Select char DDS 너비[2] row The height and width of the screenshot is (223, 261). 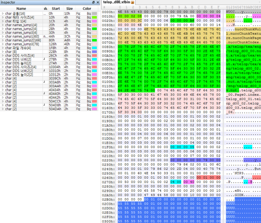[49, 59]
